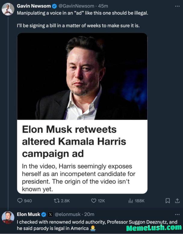The image size is (183, 234).
Task: Click the X affiliate badge beside Elon Musk
Action: [x=50, y=214]
